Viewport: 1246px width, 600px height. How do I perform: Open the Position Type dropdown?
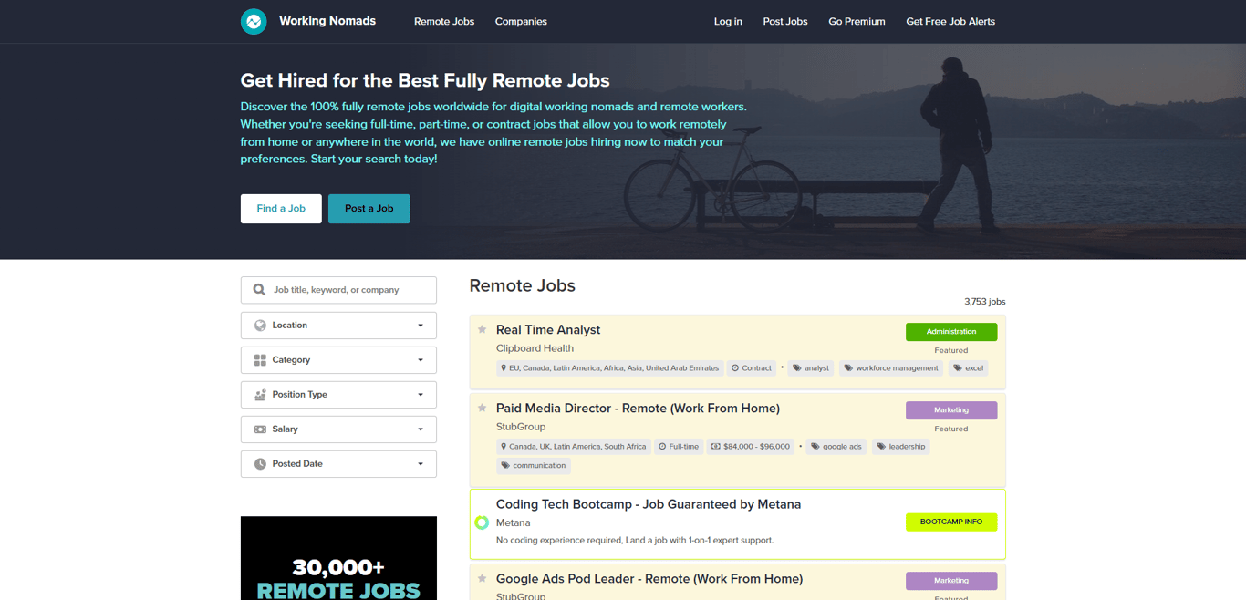pyautogui.click(x=338, y=395)
